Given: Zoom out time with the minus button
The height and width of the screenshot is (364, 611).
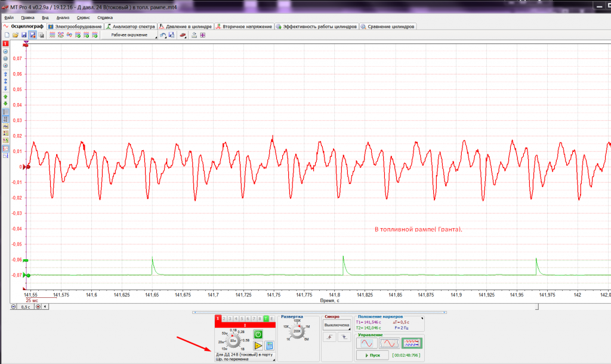Looking at the screenshot, I should (13, 306).
